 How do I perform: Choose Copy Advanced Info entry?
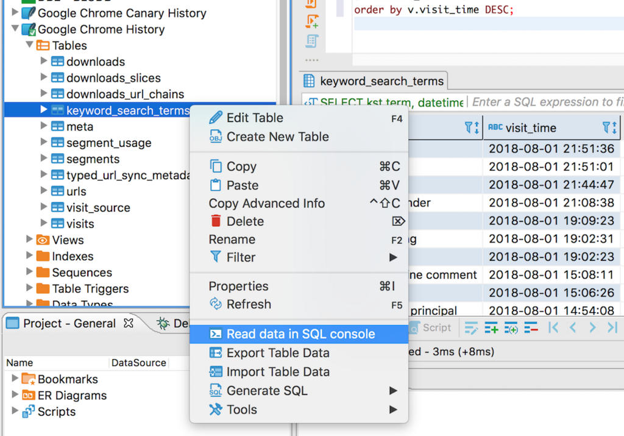coord(299,204)
